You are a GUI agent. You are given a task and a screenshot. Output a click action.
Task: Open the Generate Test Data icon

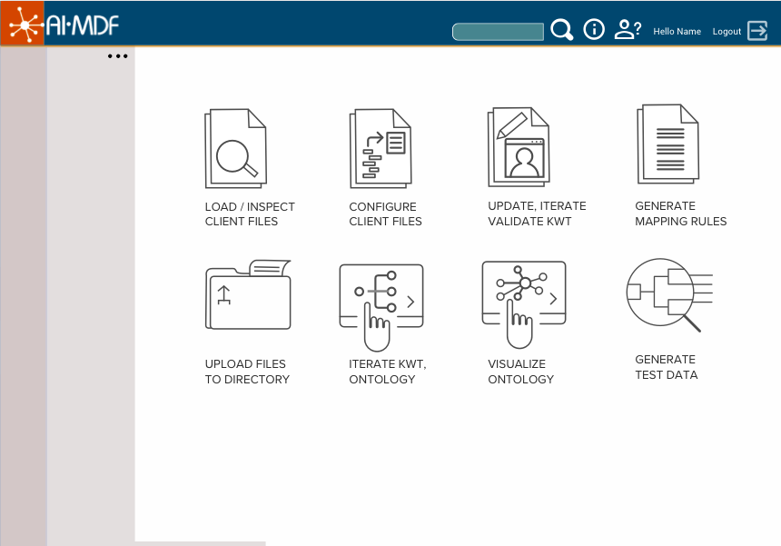(669, 295)
